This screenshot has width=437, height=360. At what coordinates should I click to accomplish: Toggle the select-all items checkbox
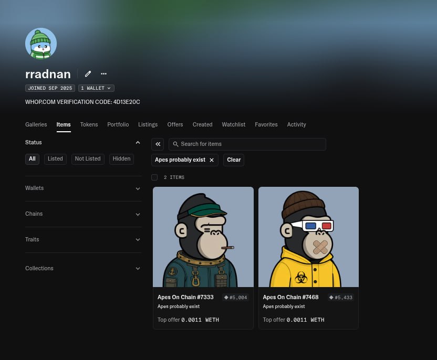(154, 177)
